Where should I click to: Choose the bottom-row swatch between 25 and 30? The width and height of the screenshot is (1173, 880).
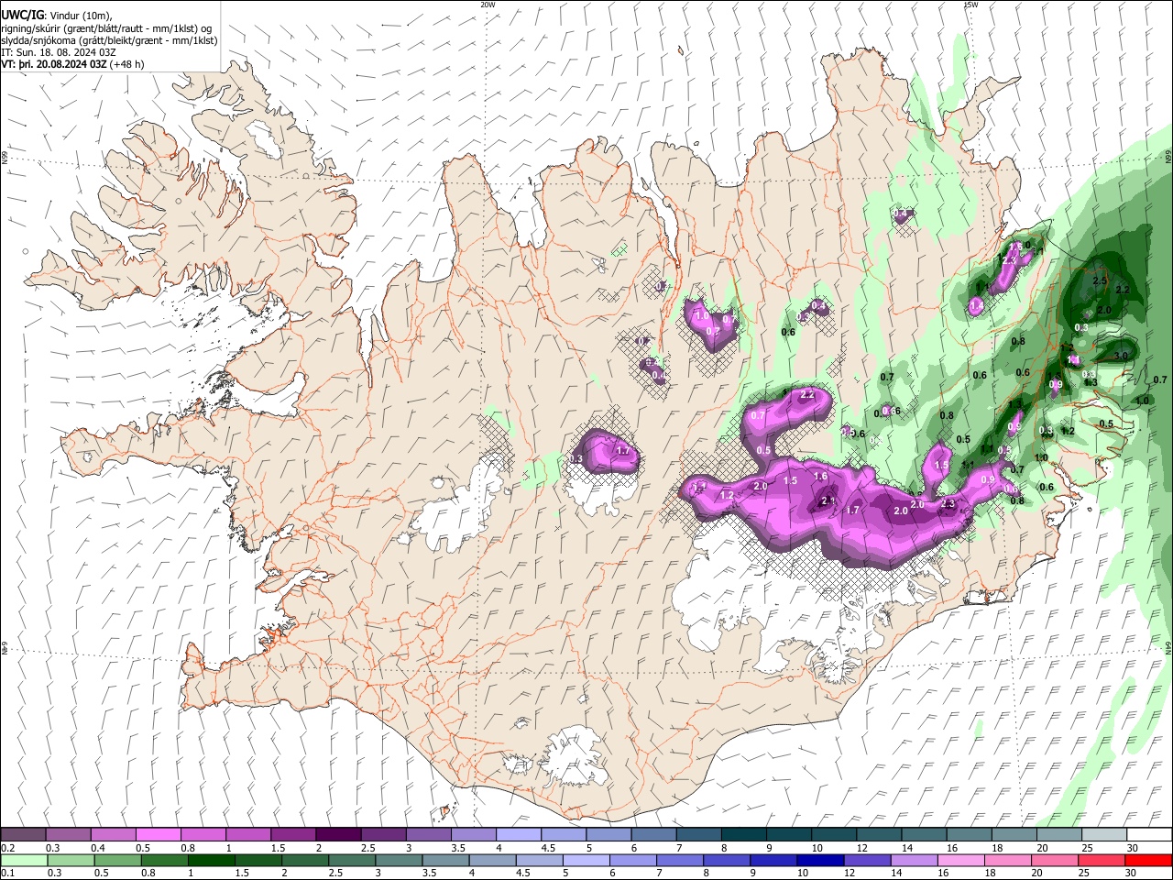(x=1102, y=860)
